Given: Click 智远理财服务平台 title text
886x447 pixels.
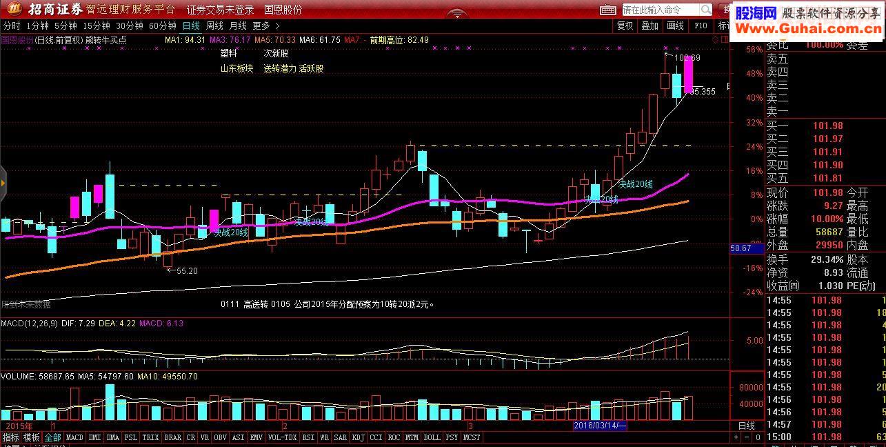Looking at the screenshot, I should point(130,10).
